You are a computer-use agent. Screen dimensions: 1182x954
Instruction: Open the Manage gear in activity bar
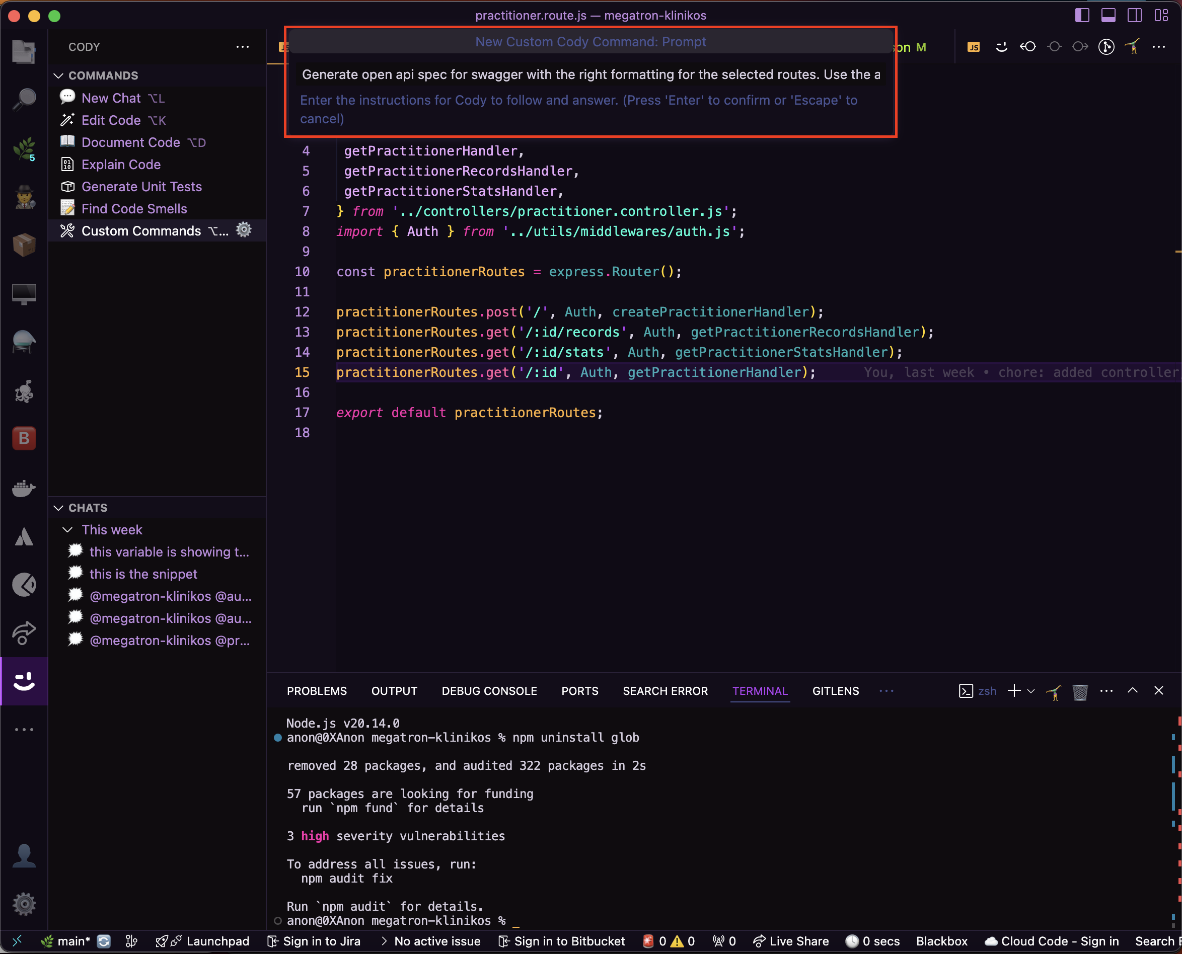24,904
